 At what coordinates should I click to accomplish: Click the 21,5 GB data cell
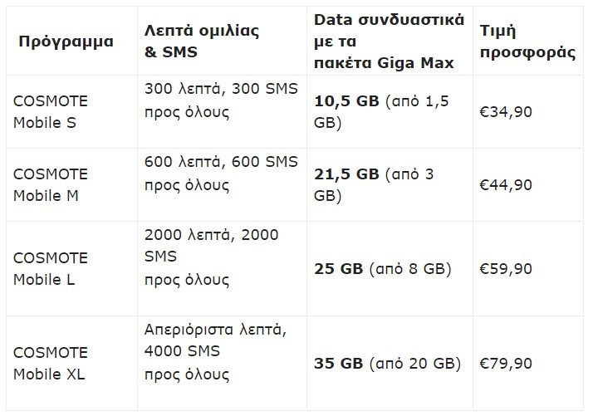(x=374, y=184)
